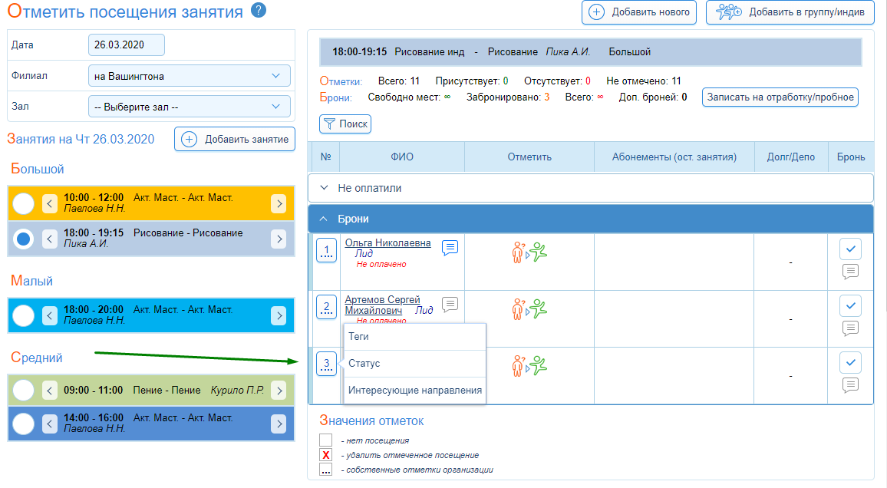The width and height of the screenshot is (887, 488).
Task: Select radio for 10:00 - 12:00 Акт. Маст. class
Action: [24, 203]
